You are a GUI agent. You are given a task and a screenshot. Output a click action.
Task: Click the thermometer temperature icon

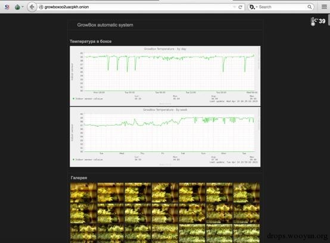pyautogui.click(x=313, y=21)
